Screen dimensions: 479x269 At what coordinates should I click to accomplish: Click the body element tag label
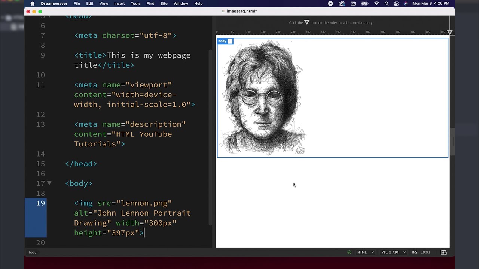222,41
